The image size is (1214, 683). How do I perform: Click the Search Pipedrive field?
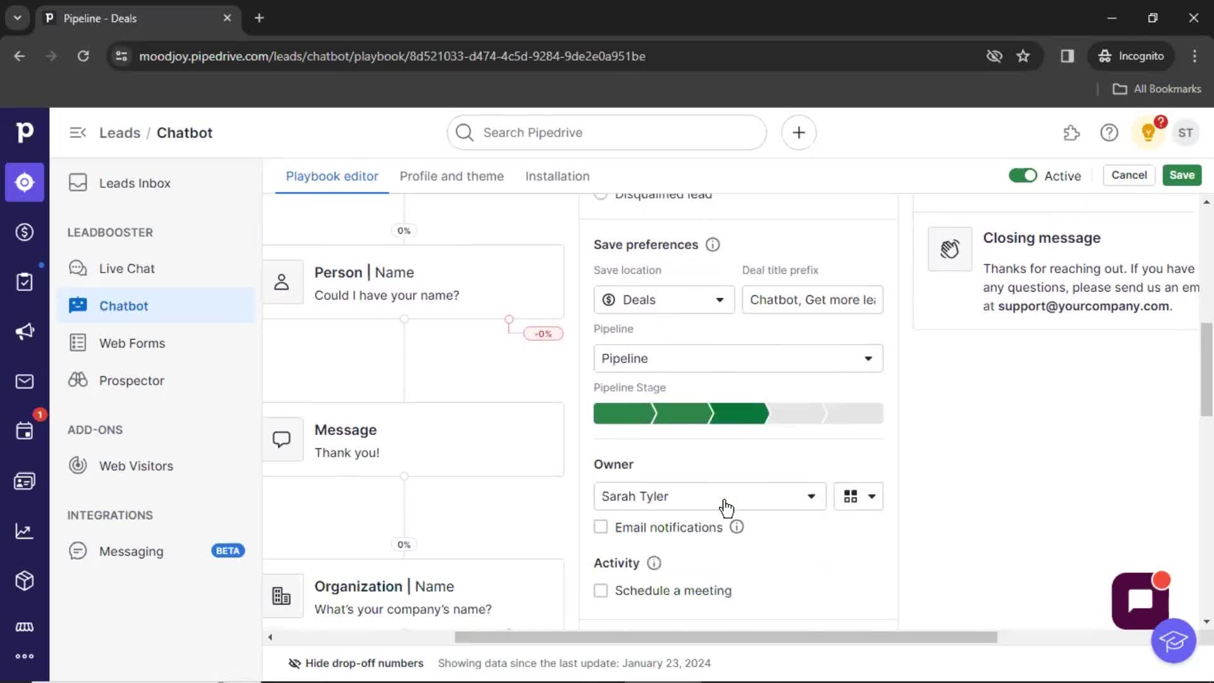pos(606,133)
